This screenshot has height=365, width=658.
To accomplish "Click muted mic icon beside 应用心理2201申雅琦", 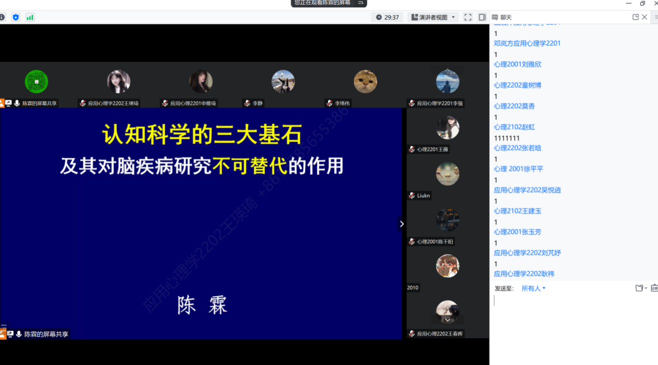I will [165, 103].
